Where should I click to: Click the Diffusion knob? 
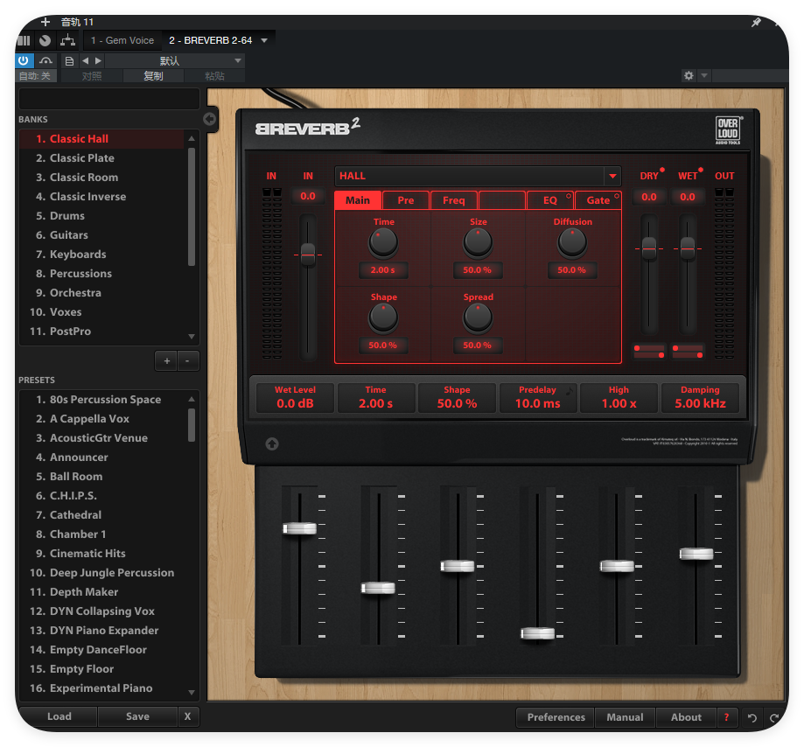[x=572, y=242]
